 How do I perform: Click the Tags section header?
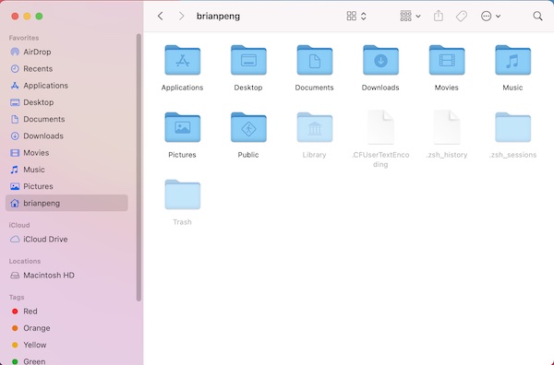pyautogui.click(x=17, y=298)
